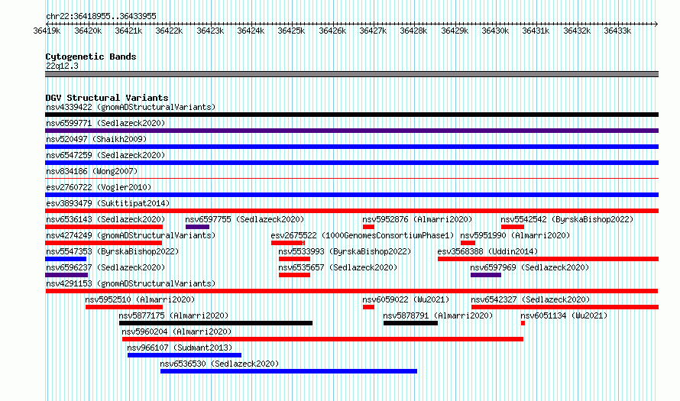Select nsv5542542 (ByrskaBishop2022) label
This screenshot has width=680, height=401.
pos(567,219)
